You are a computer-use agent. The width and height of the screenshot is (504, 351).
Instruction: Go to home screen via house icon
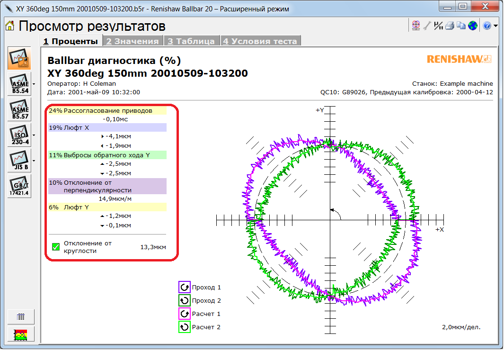10,26
